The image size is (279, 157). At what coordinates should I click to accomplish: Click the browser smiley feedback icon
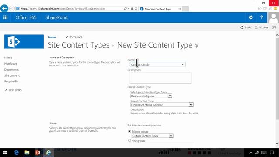click(x=276, y=8)
